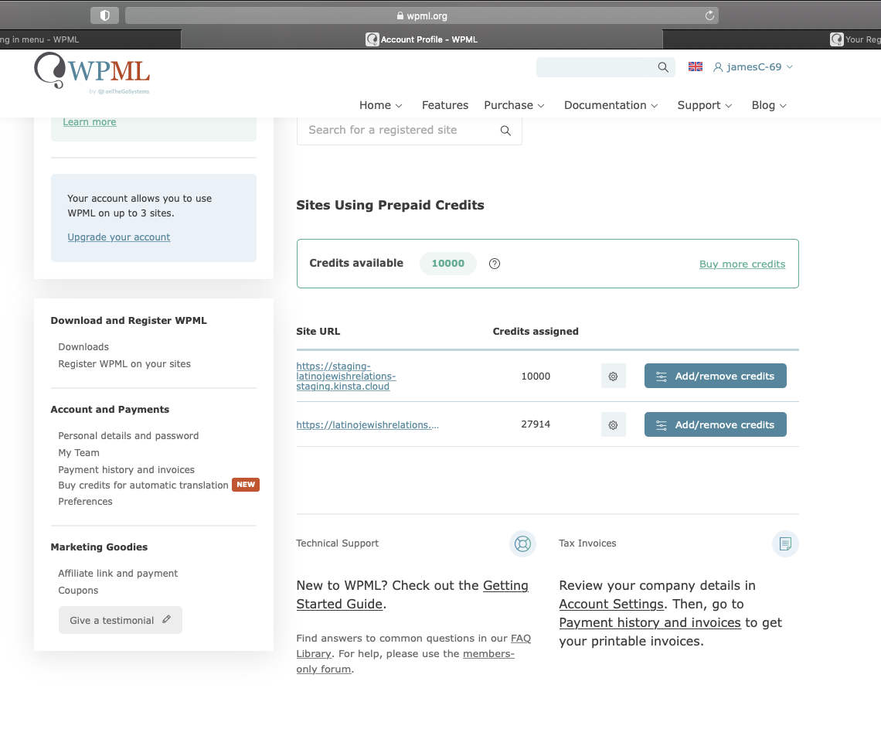
Task: Click the Technical Support lifebuoy icon
Action: [x=522, y=543]
